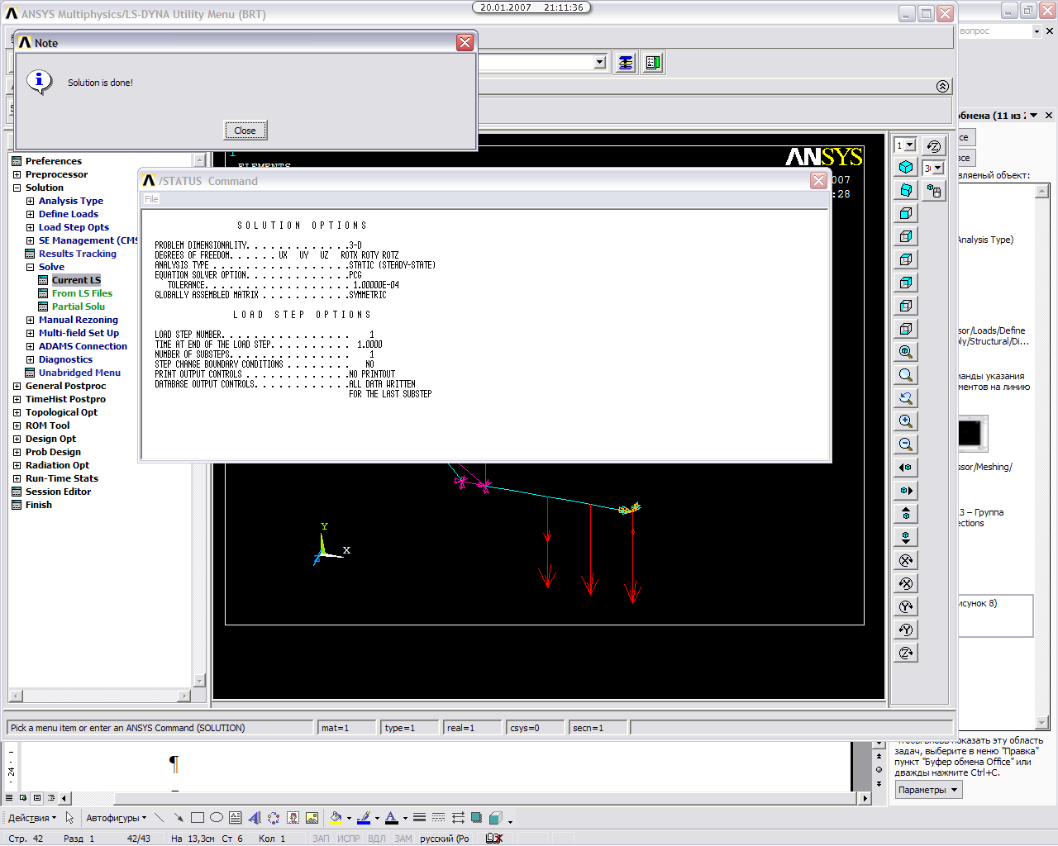The width and height of the screenshot is (1058, 846).
Task: Select the Front View cube icon
Action: [906, 213]
